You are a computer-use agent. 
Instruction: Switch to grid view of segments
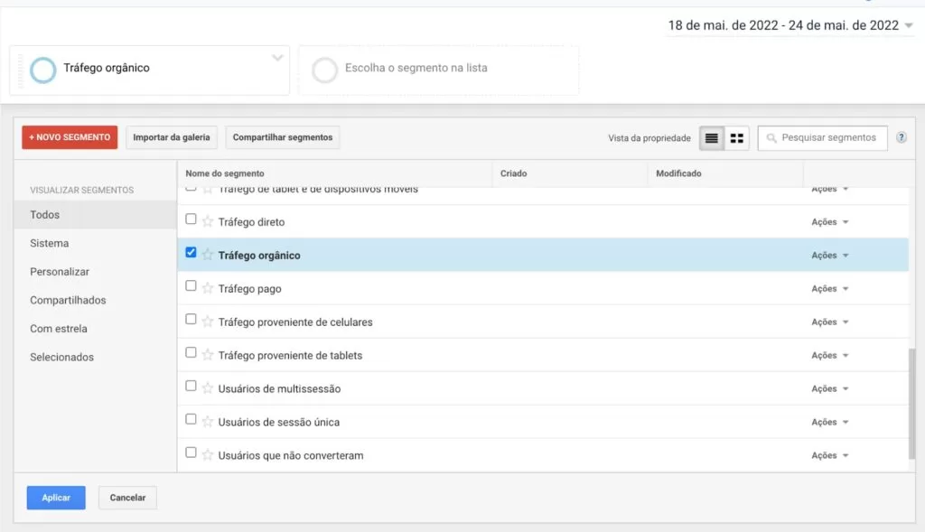pos(737,138)
